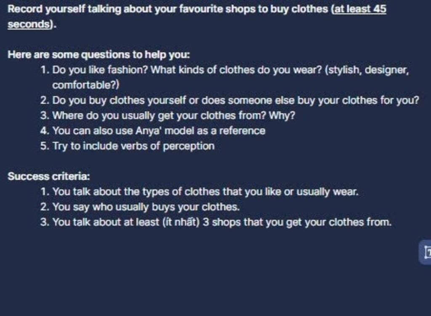431x316 pixels.
Task: Click question 1 "Do you like fashion?"
Action: [x=100, y=70]
